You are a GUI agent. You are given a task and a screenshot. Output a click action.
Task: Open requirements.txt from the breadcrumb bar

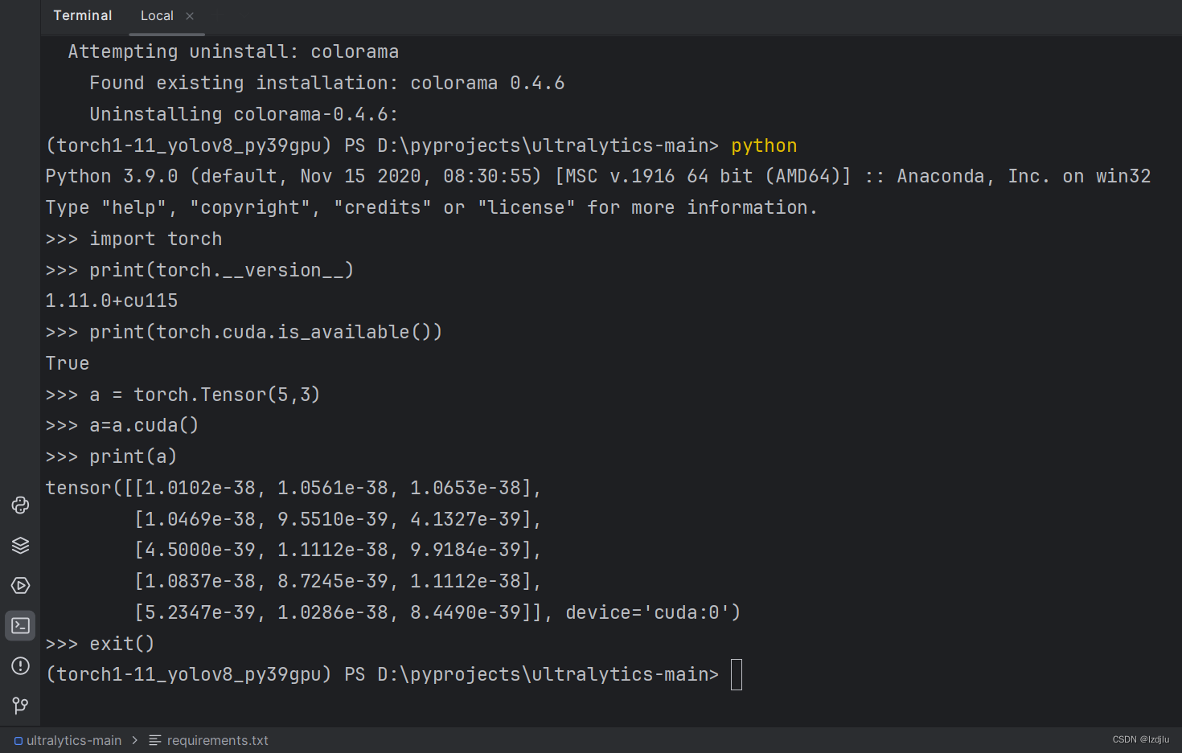[x=217, y=740]
